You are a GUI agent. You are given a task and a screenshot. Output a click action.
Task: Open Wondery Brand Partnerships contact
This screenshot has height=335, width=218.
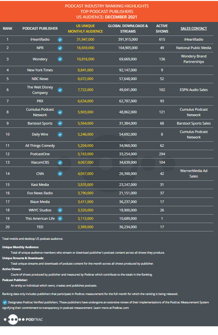click(194, 59)
